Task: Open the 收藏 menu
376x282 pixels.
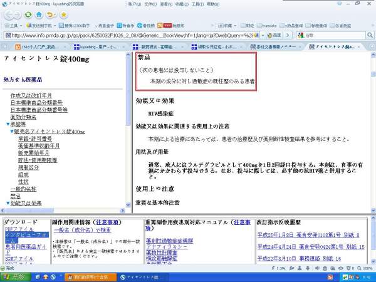Action: [x=182, y=4]
